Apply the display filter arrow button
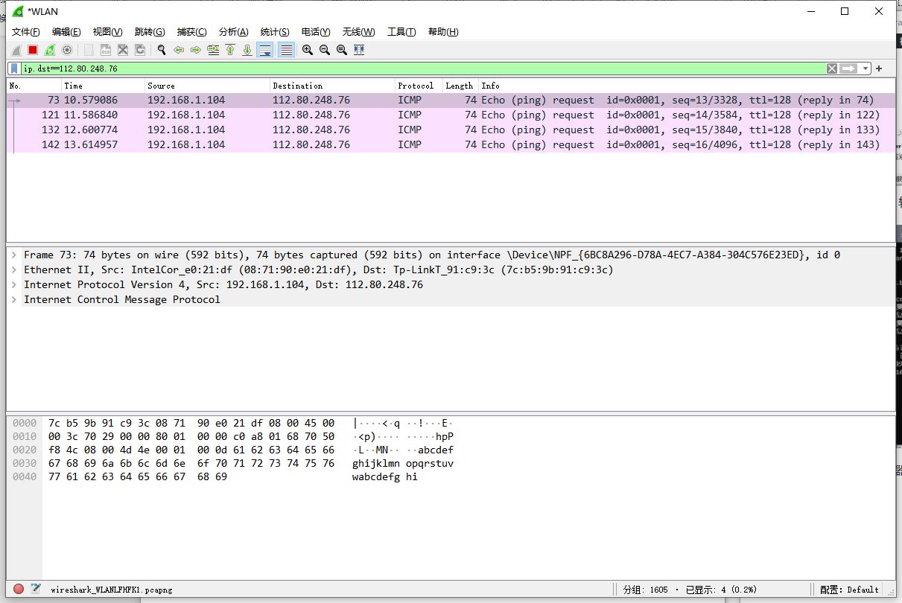Viewport: 902px width, 603px height. pyautogui.click(x=848, y=68)
